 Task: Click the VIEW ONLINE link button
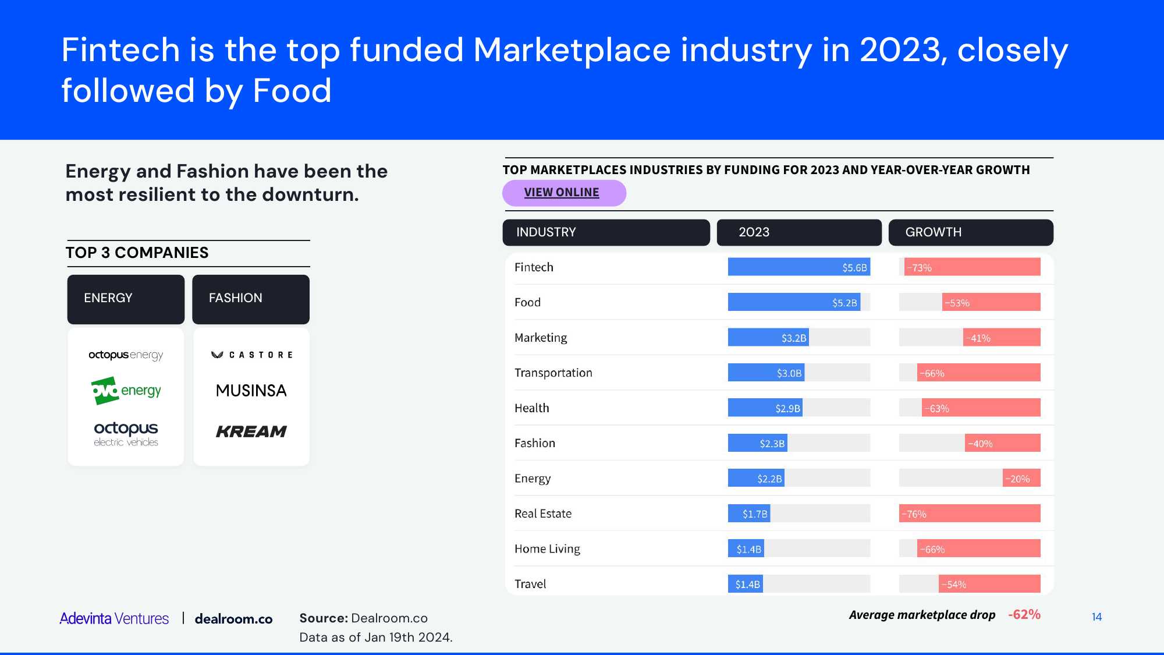click(x=562, y=193)
